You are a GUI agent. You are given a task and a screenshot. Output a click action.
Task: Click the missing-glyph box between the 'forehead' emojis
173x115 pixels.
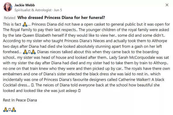29,52
